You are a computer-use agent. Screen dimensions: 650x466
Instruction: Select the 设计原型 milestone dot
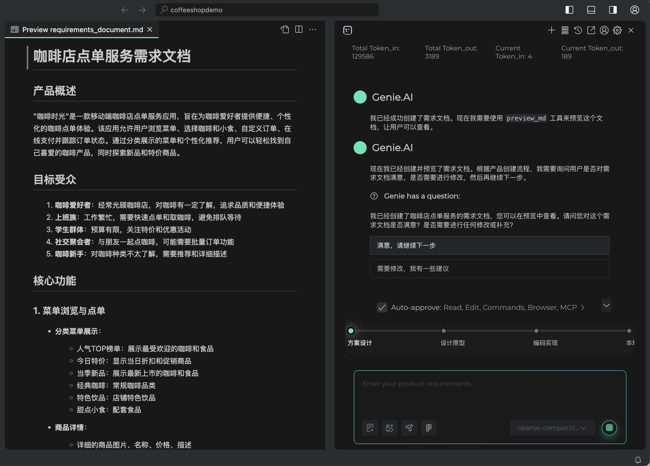[443, 331]
